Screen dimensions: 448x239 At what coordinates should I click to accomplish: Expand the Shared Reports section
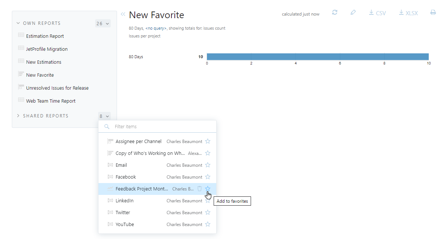tap(18, 116)
